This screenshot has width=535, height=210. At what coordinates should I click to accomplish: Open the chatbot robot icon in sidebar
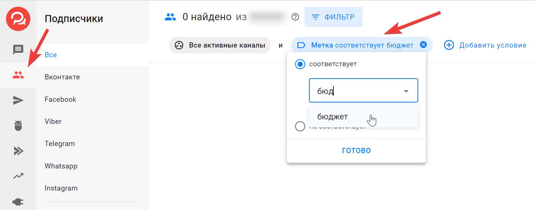point(18,126)
